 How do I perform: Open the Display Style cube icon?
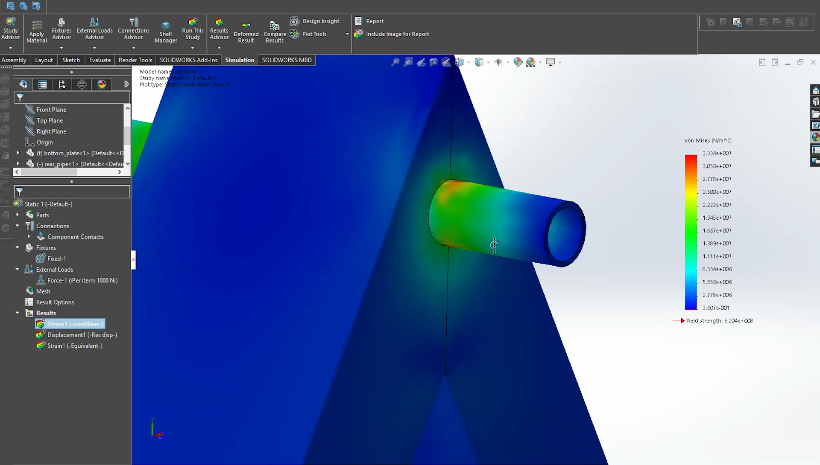(x=479, y=62)
